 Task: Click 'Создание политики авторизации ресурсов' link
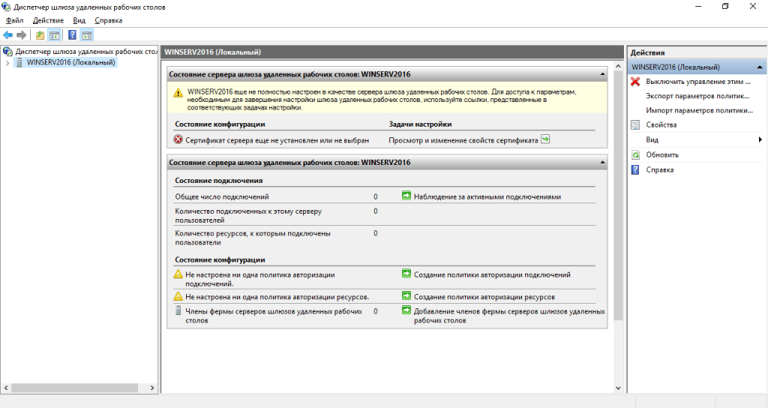pos(484,296)
